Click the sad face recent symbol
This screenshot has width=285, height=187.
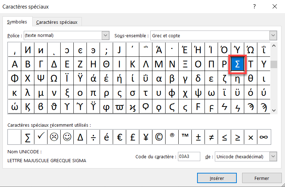54,137
